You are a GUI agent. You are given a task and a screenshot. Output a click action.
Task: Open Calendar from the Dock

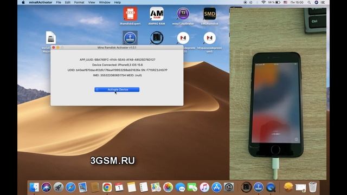119,187
